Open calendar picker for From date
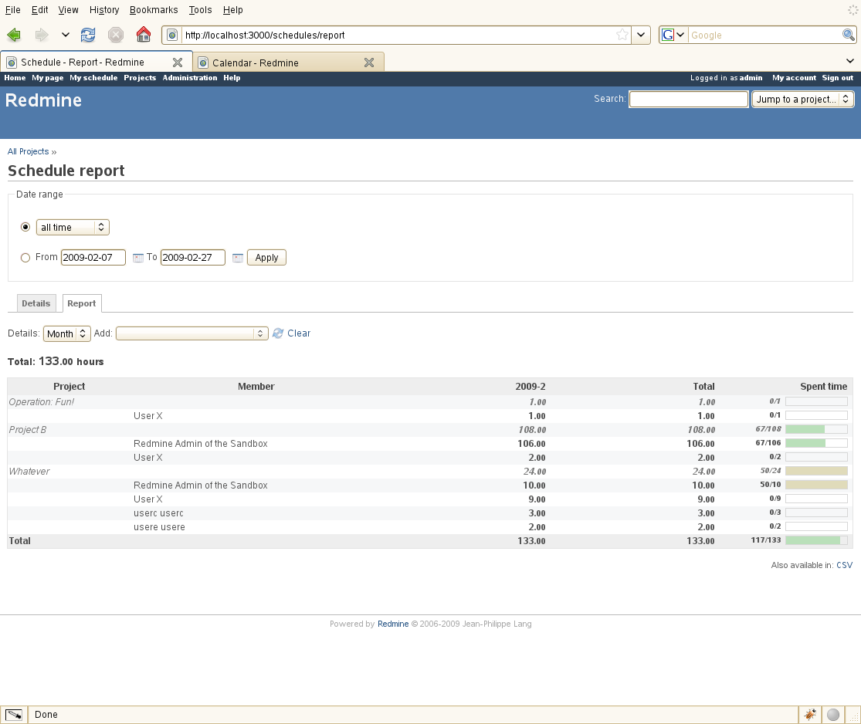The width and height of the screenshot is (861, 724). (137, 258)
